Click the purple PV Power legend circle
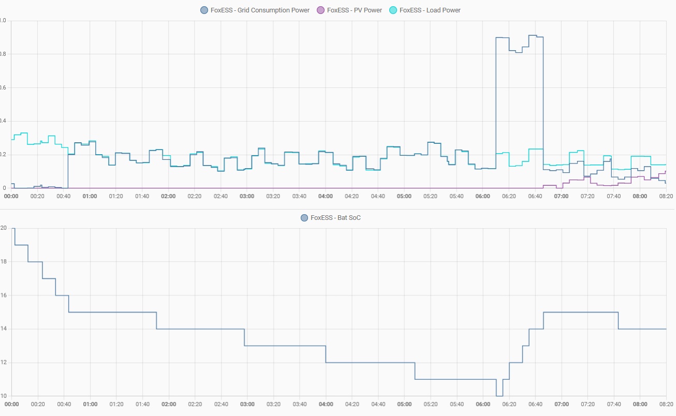Image resolution: width=676 pixels, height=416 pixels. (321, 10)
